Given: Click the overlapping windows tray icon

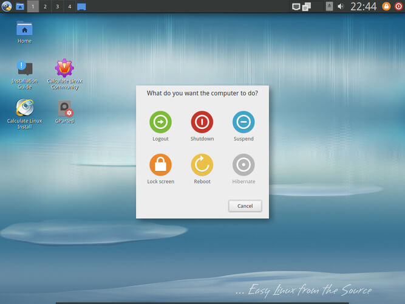Looking at the screenshot, I should pos(307,7).
